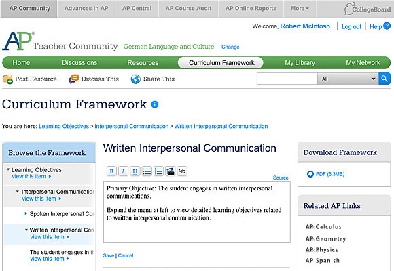Click German Language and Culture course title
Screen dimensions: 394x271
168,47
